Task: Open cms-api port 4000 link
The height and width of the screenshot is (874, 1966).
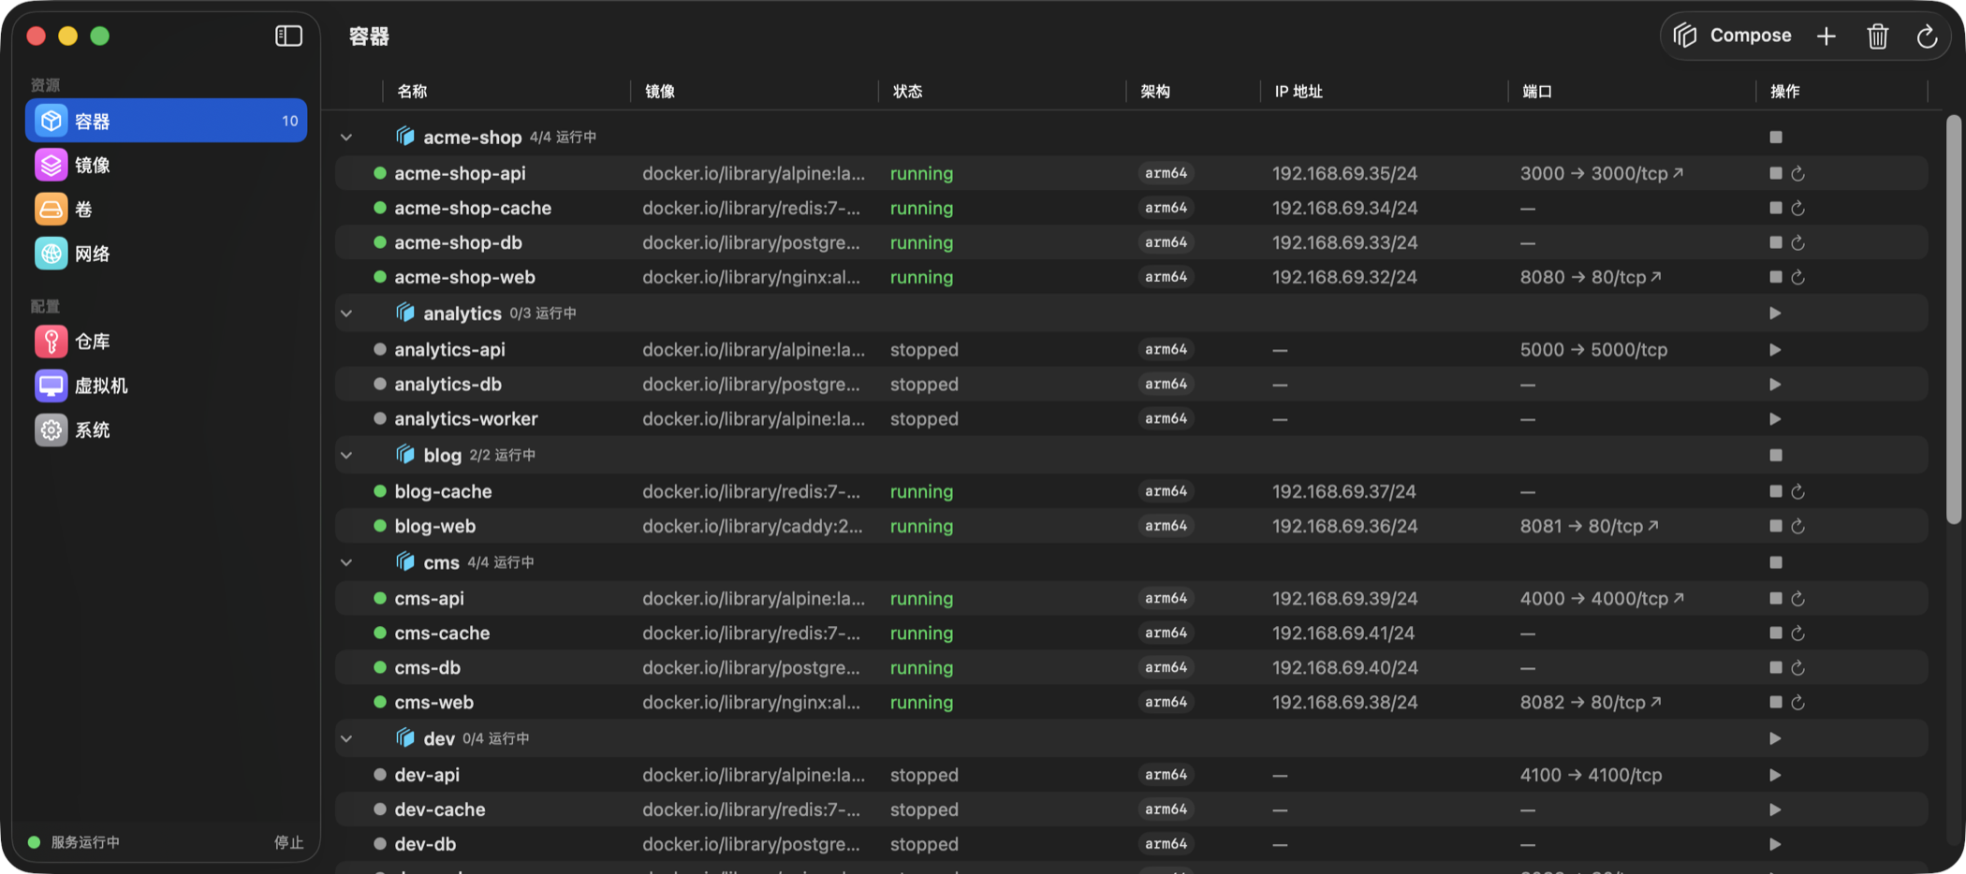Action: pos(1601,598)
